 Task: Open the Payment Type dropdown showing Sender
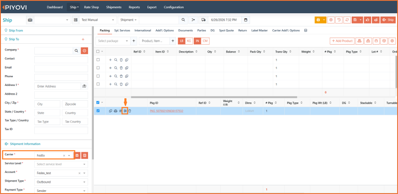click(x=61, y=191)
